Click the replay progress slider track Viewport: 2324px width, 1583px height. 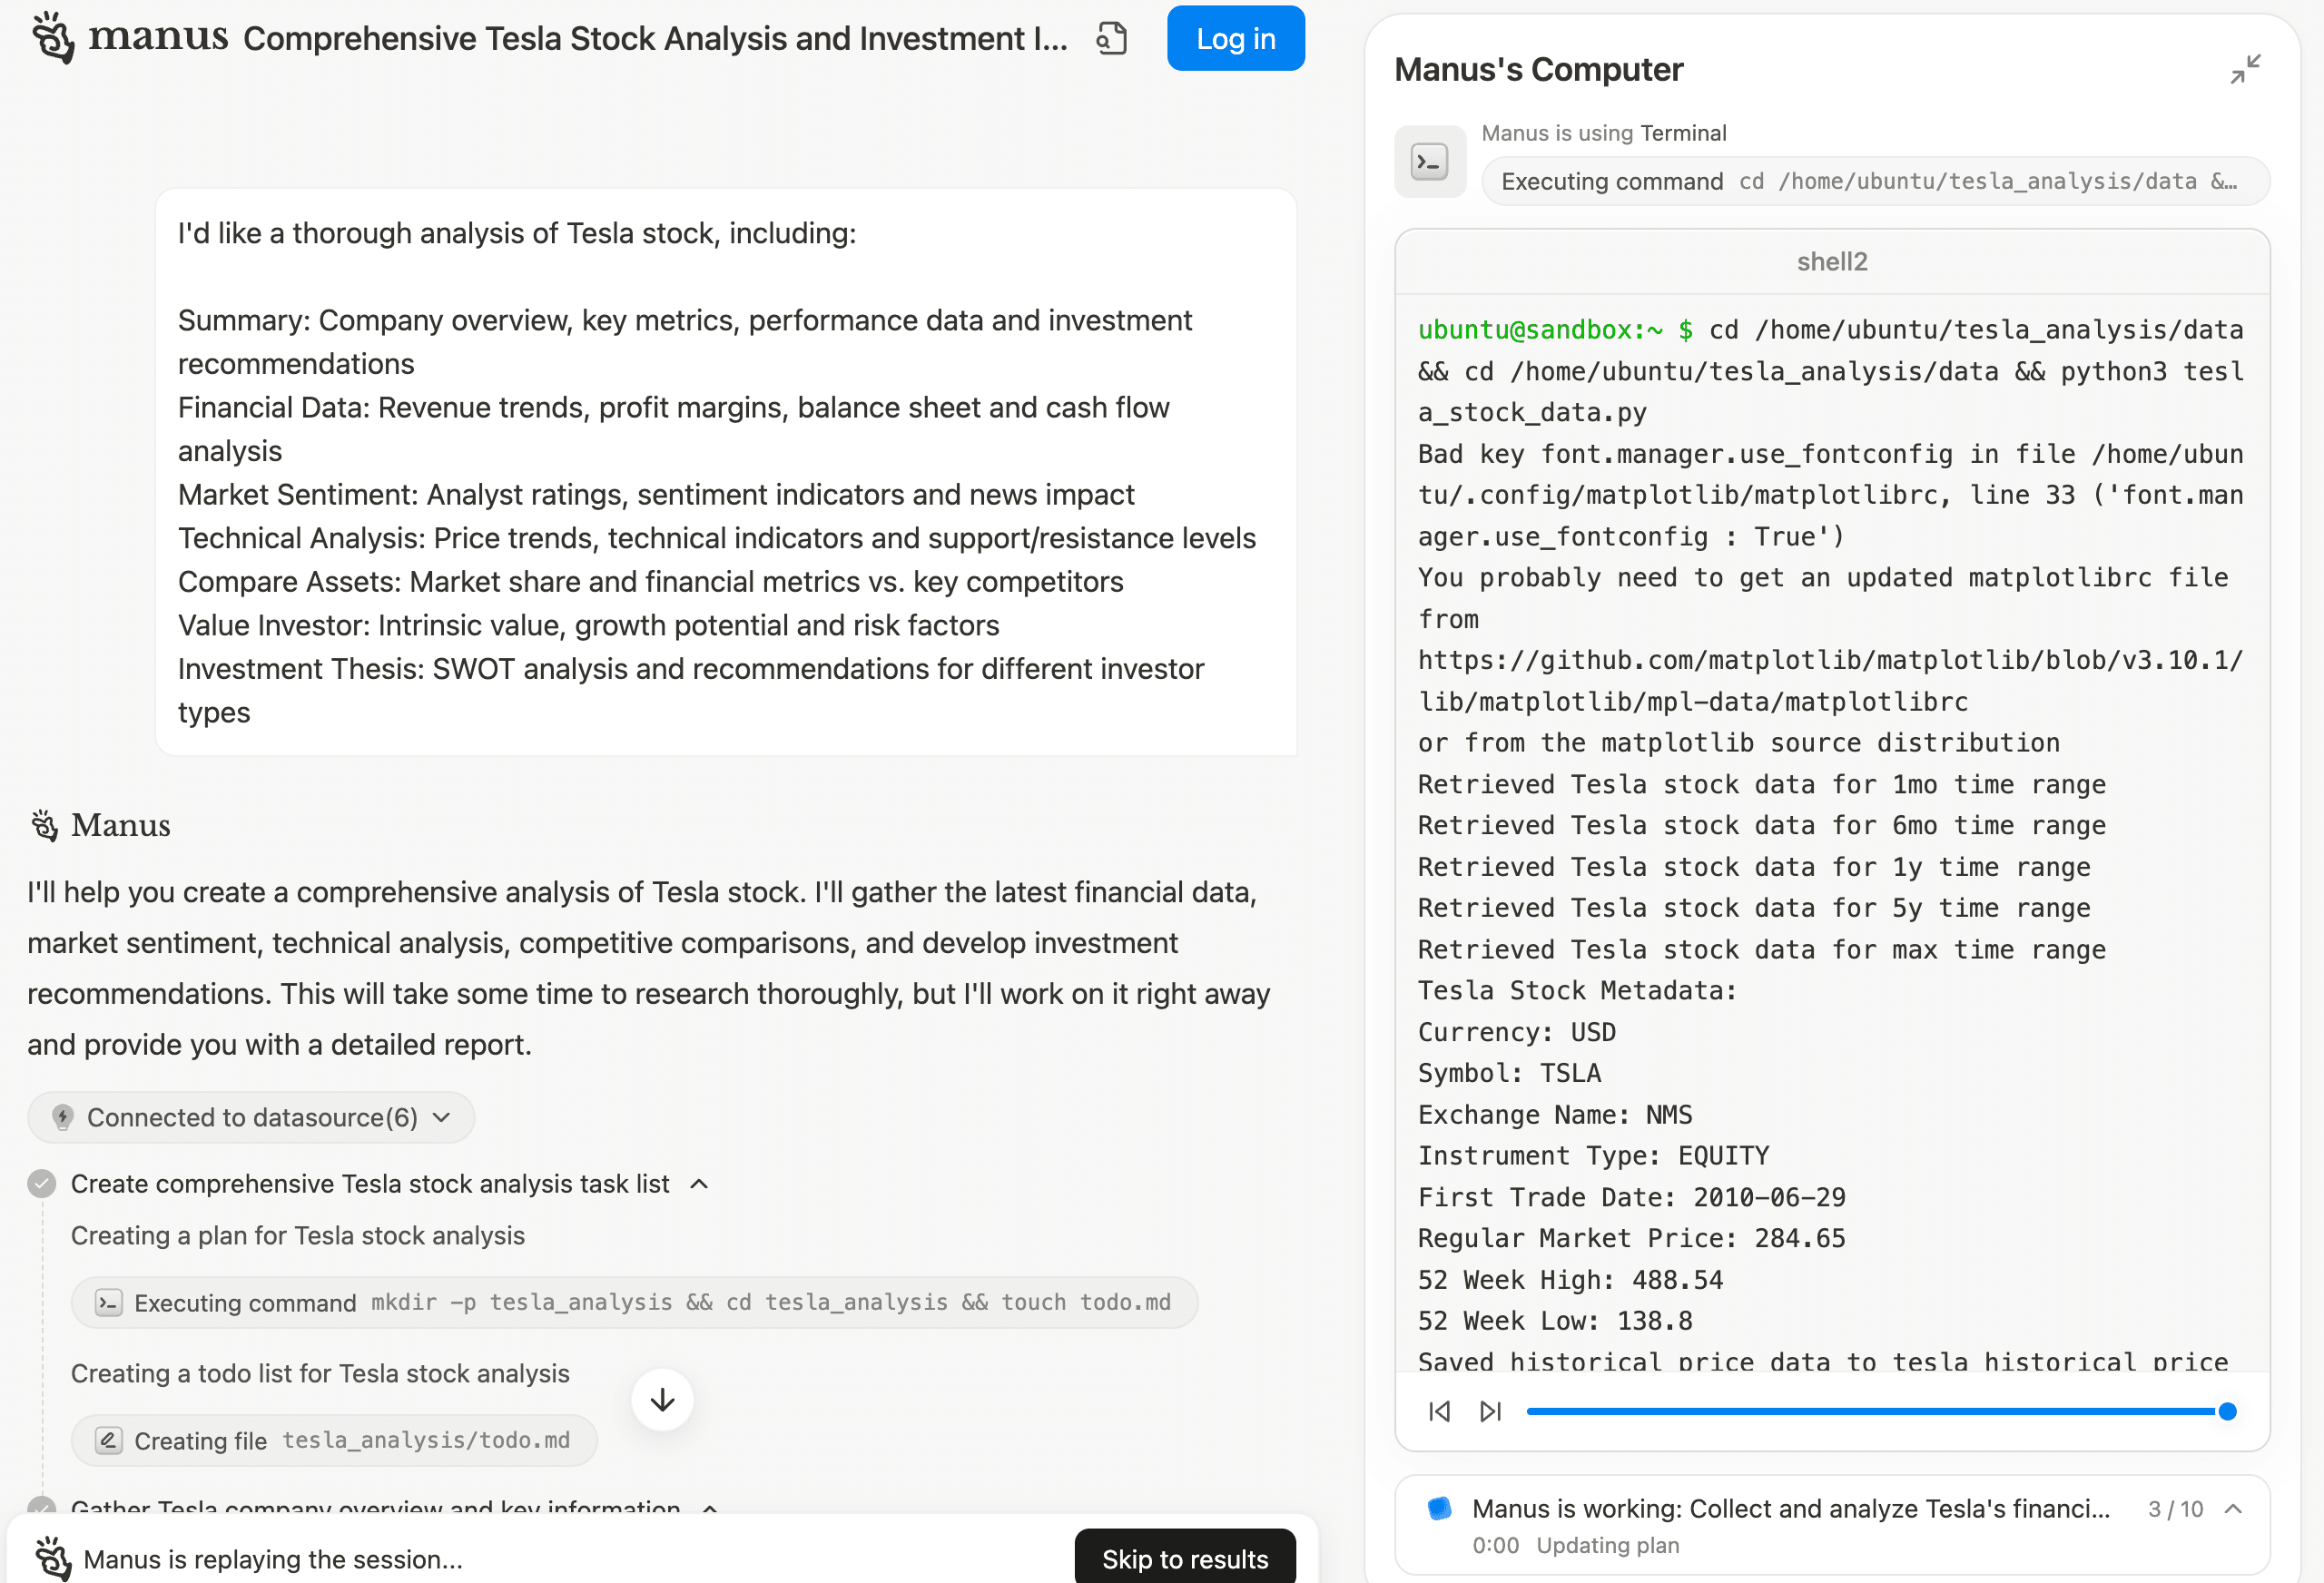point(1870,1411)
